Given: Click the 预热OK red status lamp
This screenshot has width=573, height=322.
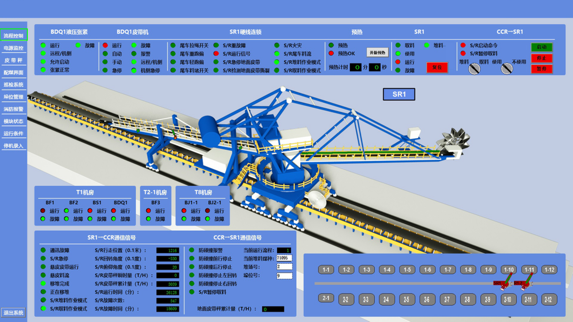Looking at the screenshot, I should (x=331, y=53).
